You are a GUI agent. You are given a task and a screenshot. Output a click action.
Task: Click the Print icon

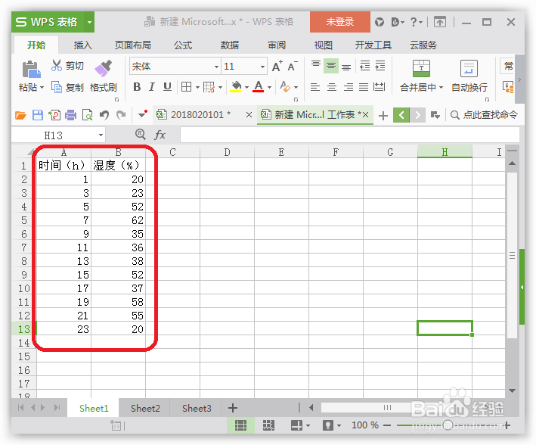coord(71,115)
